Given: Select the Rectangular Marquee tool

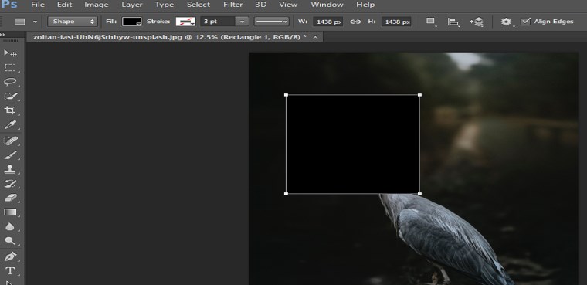Looking at the screenshot, I should [x=10, y=68].
